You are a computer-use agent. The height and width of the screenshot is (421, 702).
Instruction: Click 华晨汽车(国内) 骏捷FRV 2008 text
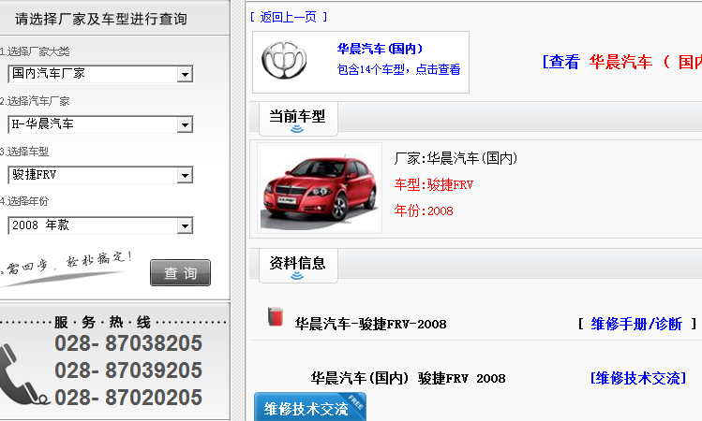pyautogui.click(x=408, y=378)
